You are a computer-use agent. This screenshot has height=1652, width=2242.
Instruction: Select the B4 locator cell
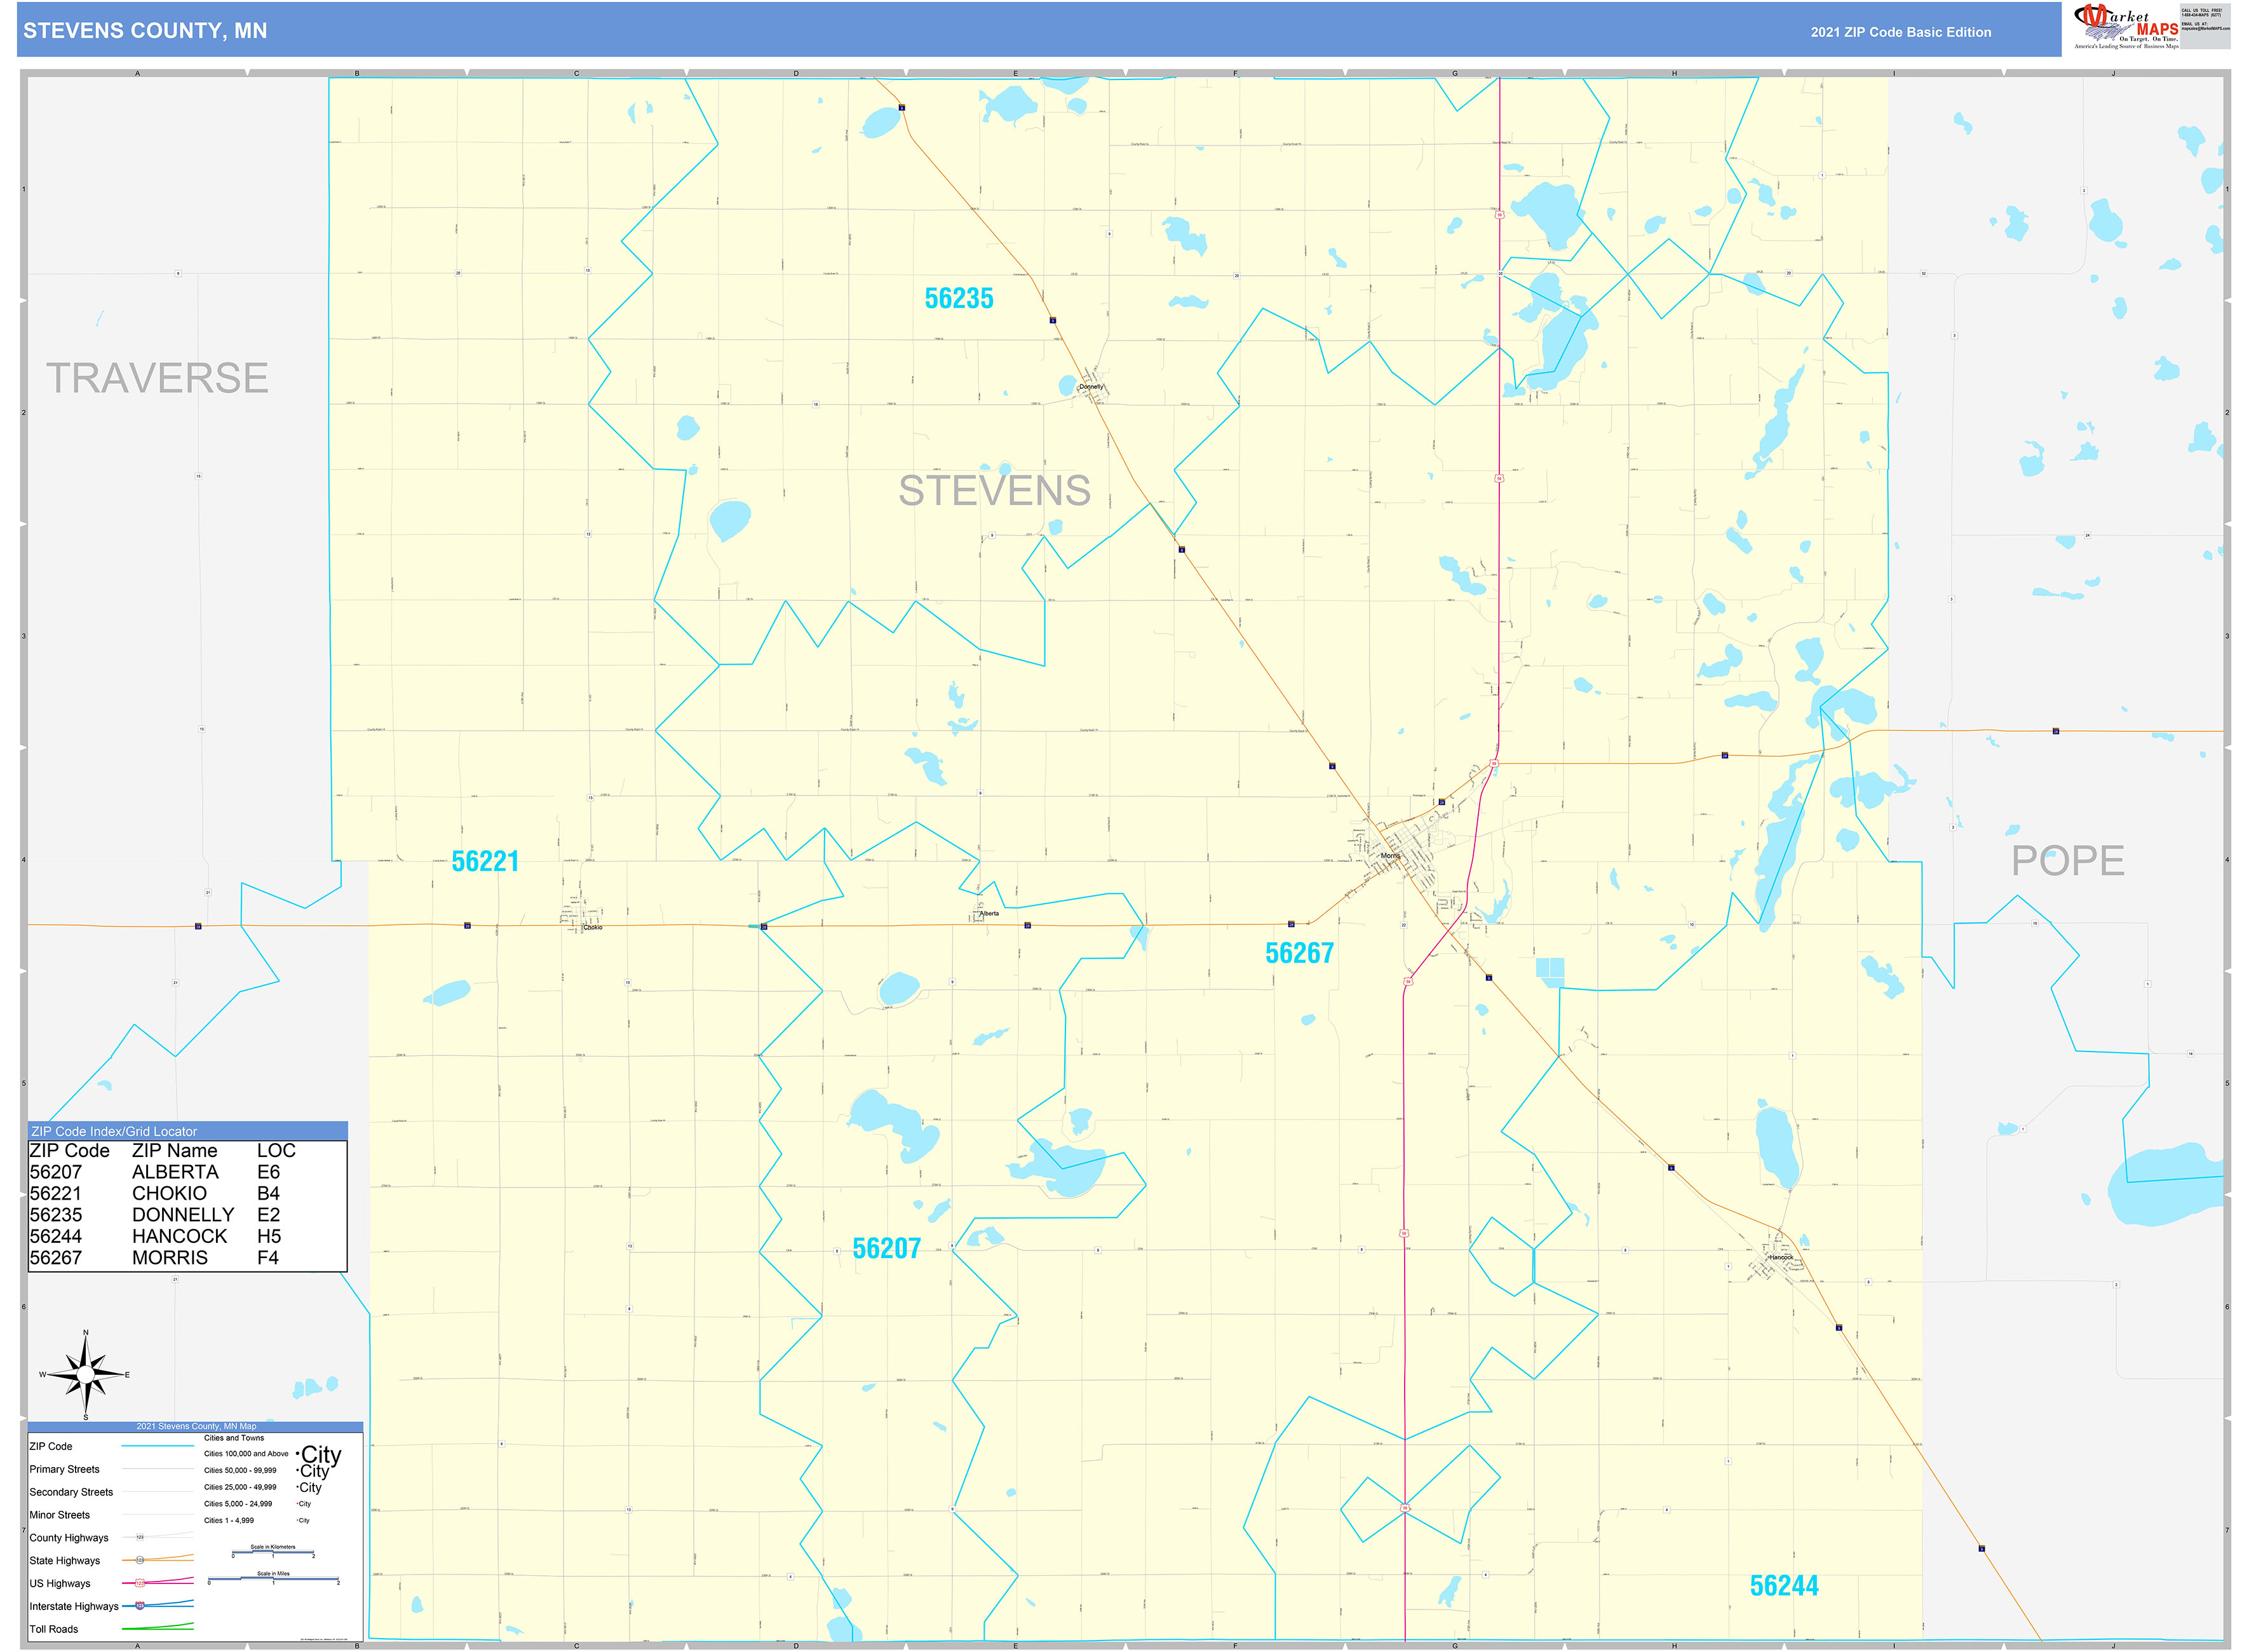click(268, 1193)
